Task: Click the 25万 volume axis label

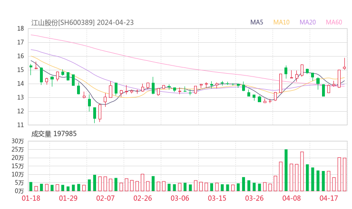Action: coord(18,150)
